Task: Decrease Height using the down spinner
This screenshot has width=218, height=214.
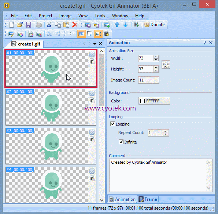Action: click(156, 70)
